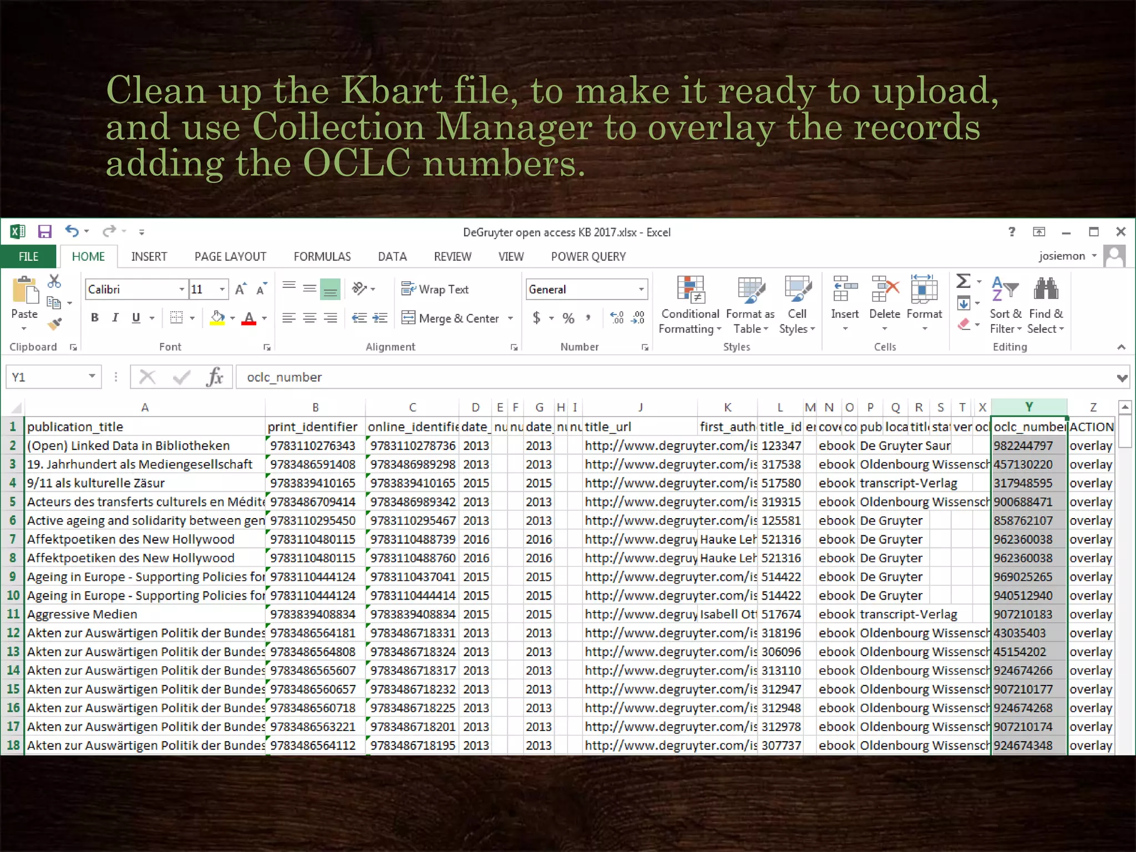Click the Save icon in quick access toolbar
The height and width of the screenshot is (852, 1136).
(x=44, y=231)
